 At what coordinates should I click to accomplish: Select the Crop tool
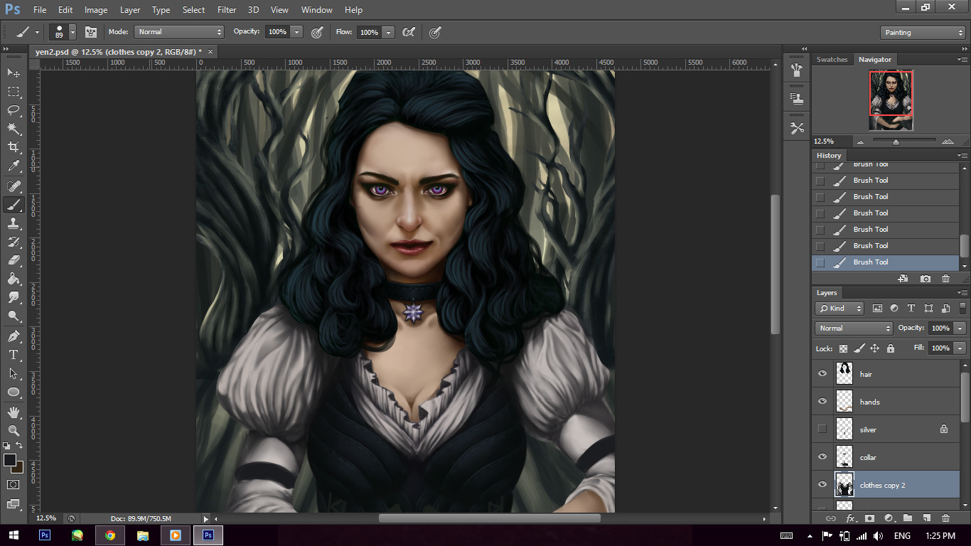pos(14,147)
